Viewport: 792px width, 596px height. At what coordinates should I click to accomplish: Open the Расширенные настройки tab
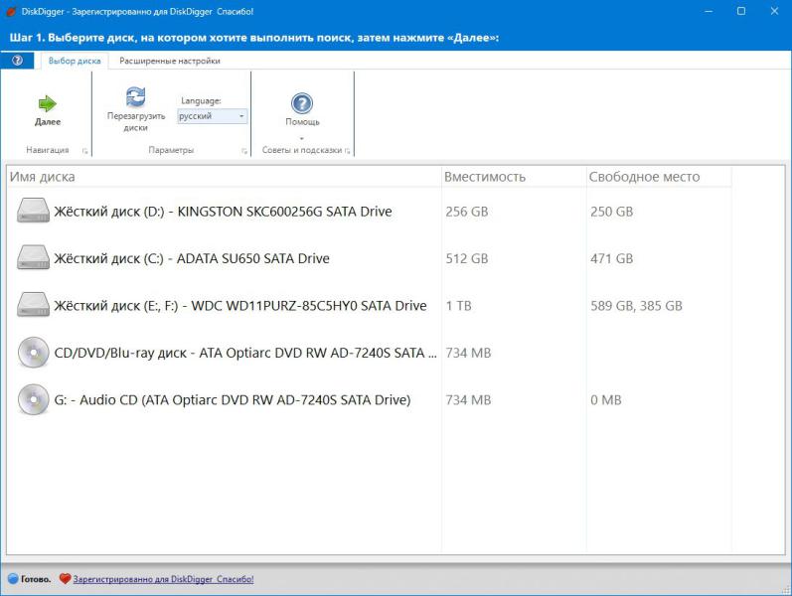pos(170,61)
